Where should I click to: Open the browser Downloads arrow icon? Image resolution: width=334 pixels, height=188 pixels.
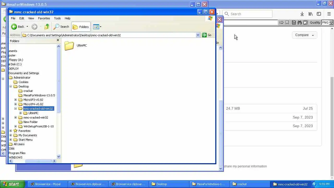(302, 14)
